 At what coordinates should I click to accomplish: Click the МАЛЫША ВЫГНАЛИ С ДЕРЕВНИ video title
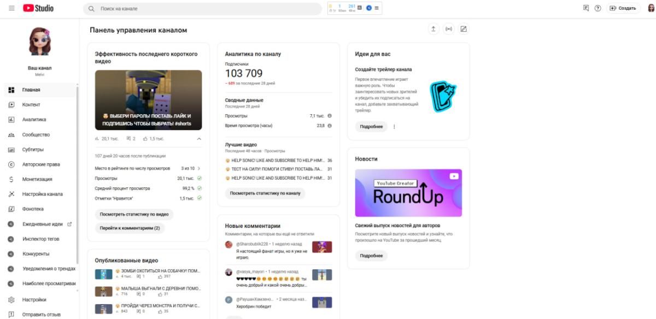click(157, 288)
